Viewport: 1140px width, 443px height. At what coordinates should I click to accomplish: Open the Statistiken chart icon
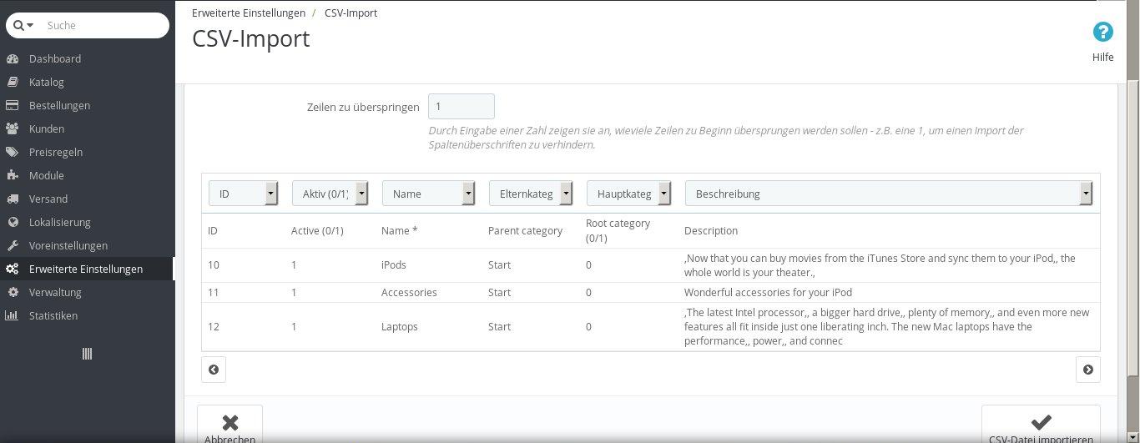click(13, 316)
